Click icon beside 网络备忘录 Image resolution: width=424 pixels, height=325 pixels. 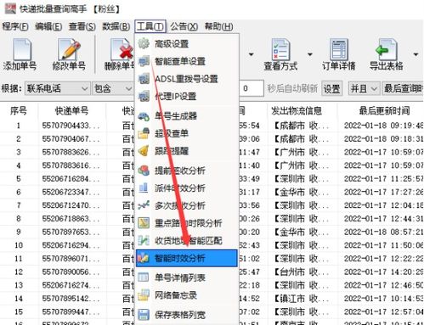144,295
